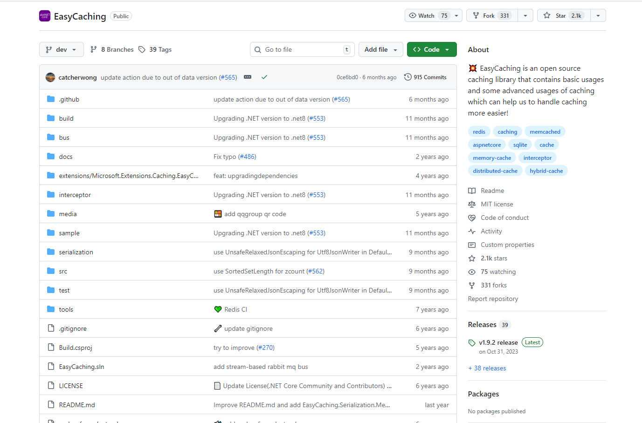Click the fork icon beside 331 forks

coord(472,285)
